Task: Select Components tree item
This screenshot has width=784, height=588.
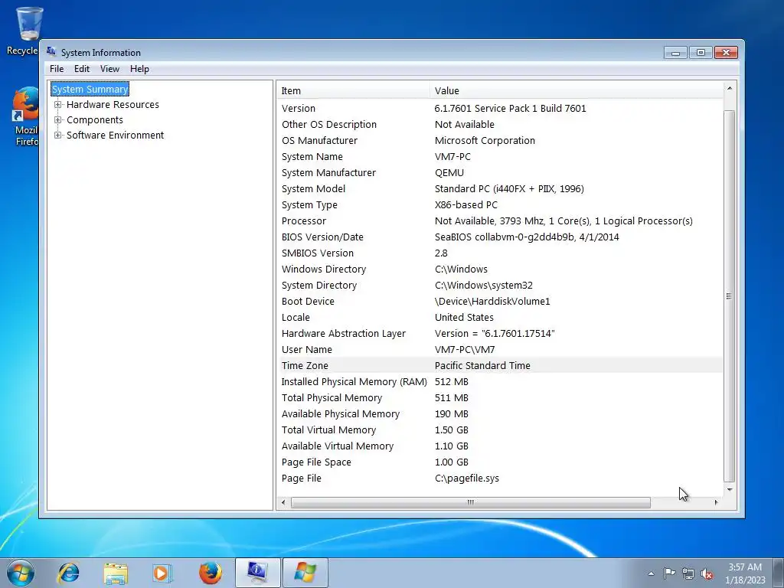Action: (94, 120)
